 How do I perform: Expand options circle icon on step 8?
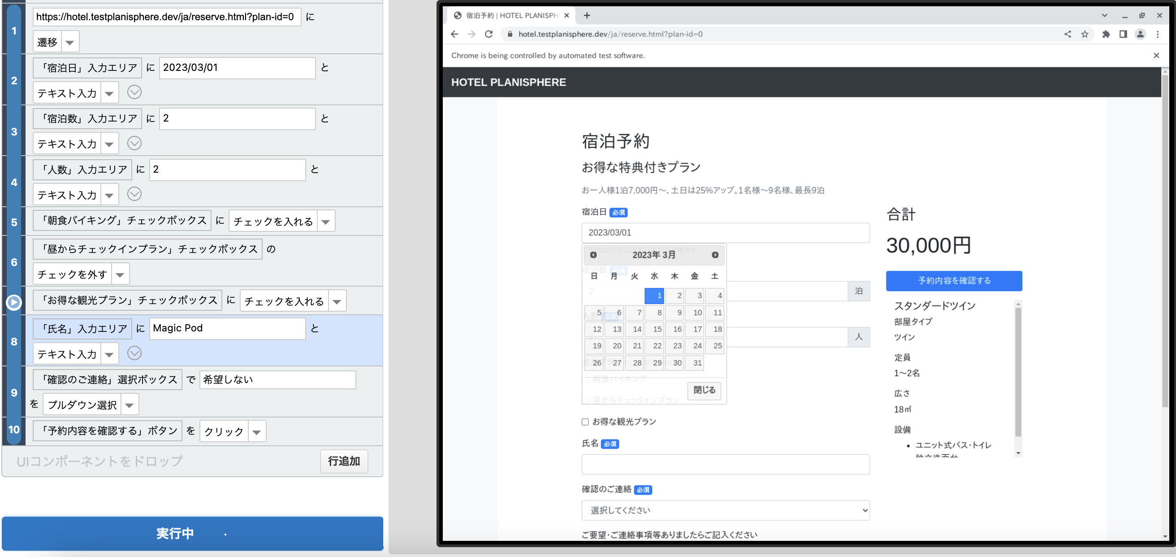(134, 353)
